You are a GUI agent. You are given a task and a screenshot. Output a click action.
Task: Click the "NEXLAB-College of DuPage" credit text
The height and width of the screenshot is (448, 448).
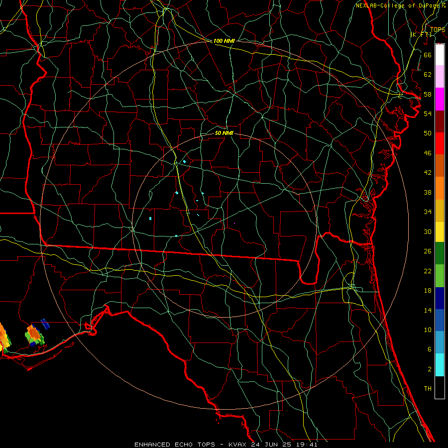[x=399, y=5]
